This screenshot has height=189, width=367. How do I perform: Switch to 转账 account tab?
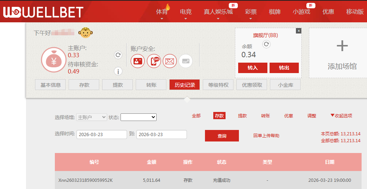tap(151, 85)
